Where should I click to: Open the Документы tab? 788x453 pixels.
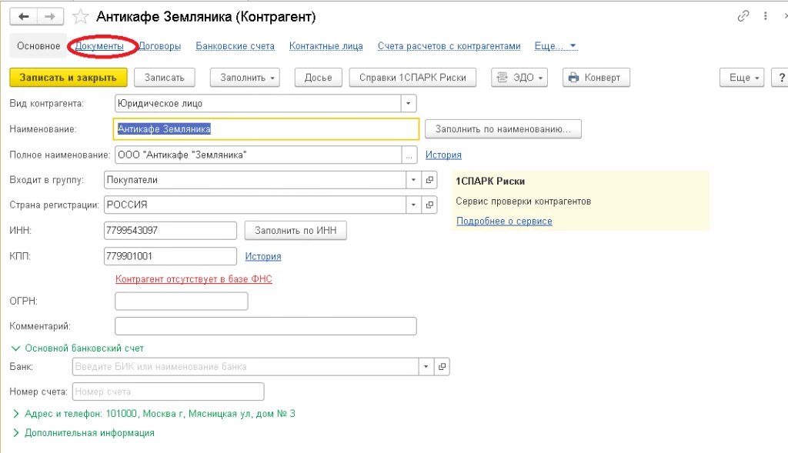coord(99,46)
